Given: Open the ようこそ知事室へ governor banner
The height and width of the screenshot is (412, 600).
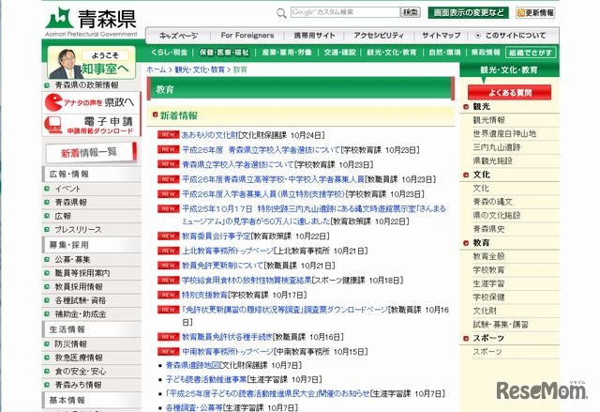Looking at the screenshot, I should tap(92, 63).
